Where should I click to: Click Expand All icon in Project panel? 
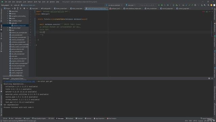18,8
